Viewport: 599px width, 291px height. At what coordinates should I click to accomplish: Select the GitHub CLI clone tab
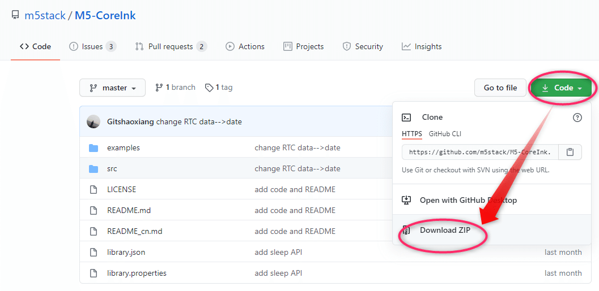point(445,134)
